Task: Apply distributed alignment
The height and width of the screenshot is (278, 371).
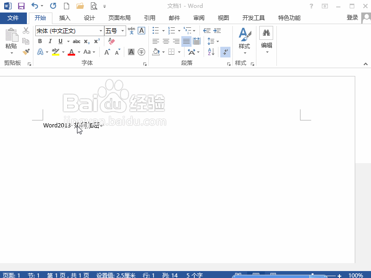Action: click(197, 41)
